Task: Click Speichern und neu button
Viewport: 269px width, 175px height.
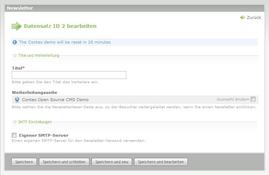Action: tap(112, 162)
